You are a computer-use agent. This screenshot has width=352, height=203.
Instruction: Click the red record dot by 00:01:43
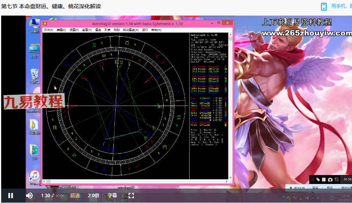291,188
